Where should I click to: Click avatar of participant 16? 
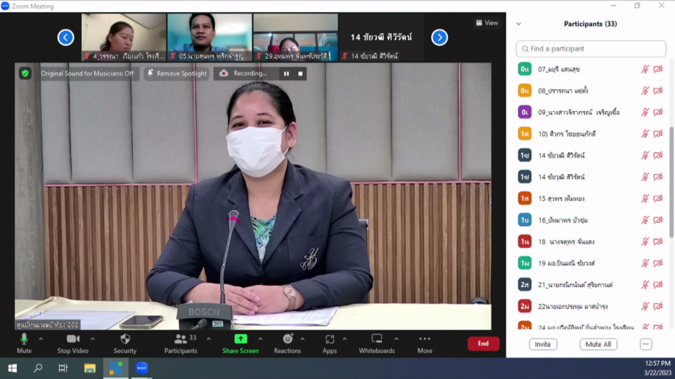(x=525, y=220)
